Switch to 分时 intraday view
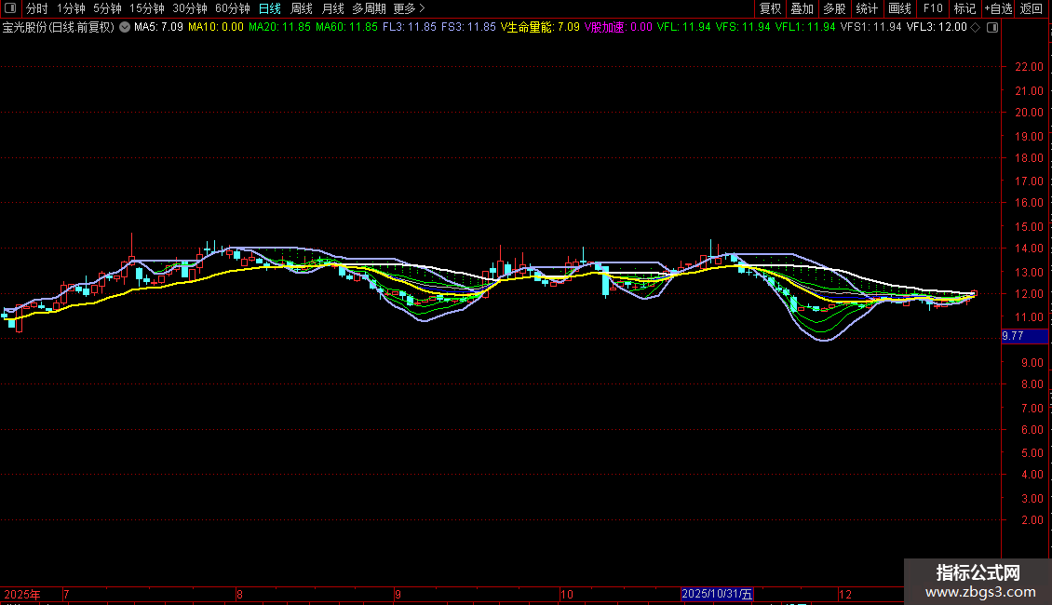Image resolution: width=1052 pixels, height=605 pixels. [x=37, y=8]
